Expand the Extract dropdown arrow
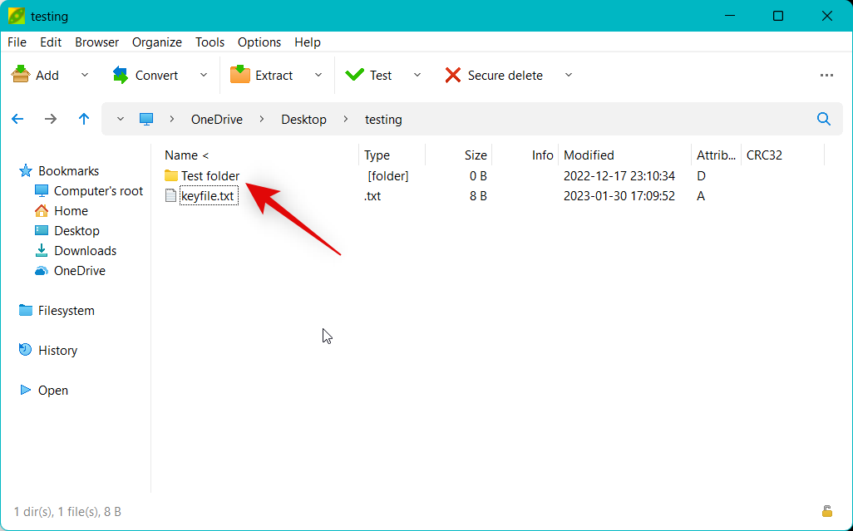Screen dimensions: 853x531 click(318, 75)
